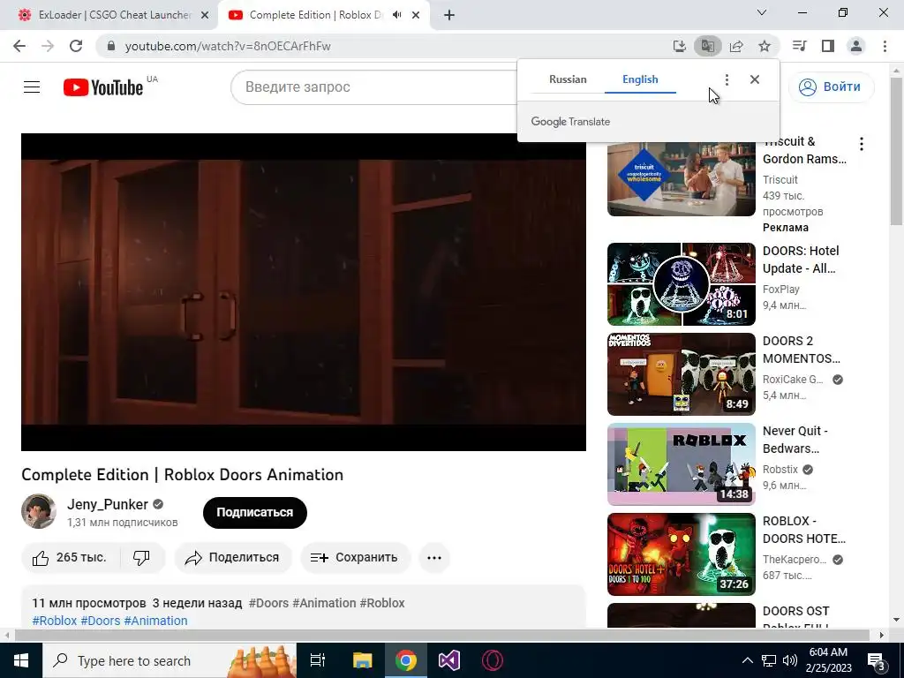904x678 pixels.
Task: Click the YouTube search input field
Action: [x=374, y=87]
